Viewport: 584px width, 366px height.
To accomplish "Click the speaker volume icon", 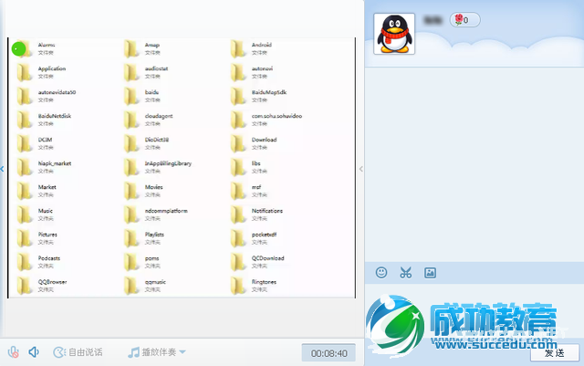I will (x=34, y=352).
